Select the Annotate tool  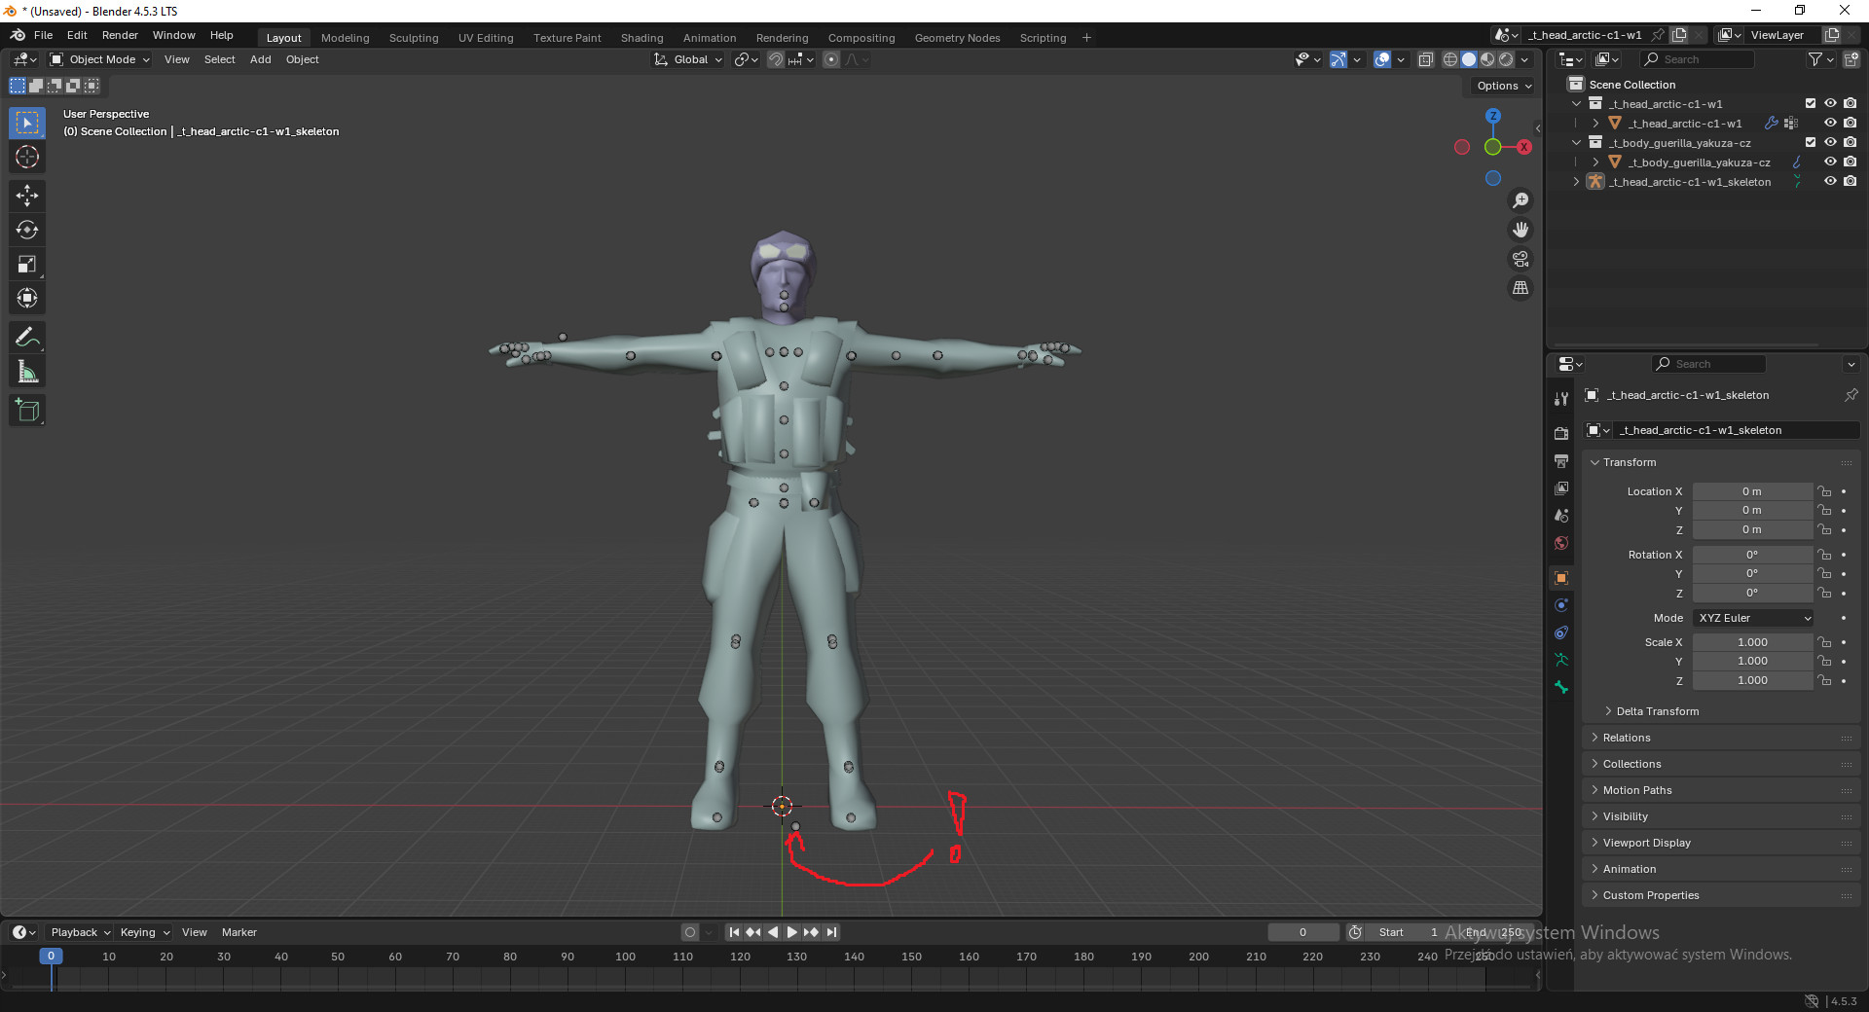pos(26,337)
